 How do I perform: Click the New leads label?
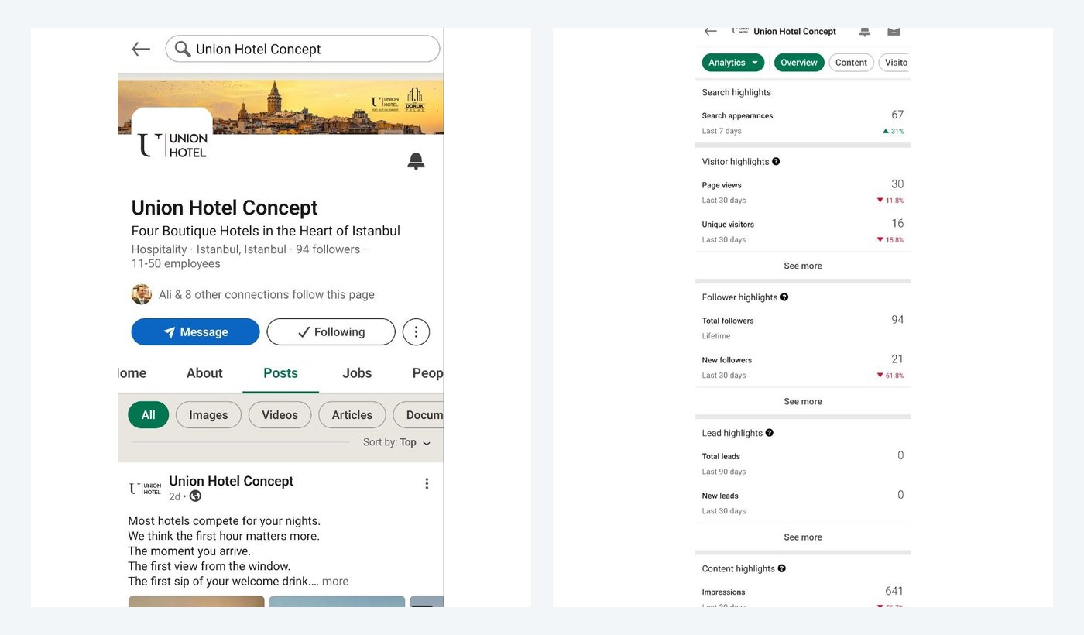point(720,496)
